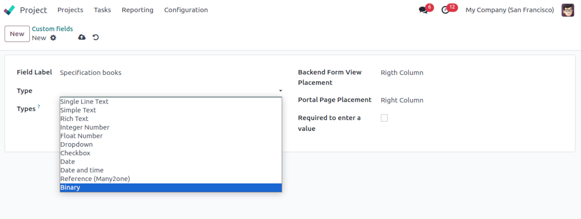Collapse the Type dropdown arrow
The image size is (581, 219).
click(x=280, y=91)
